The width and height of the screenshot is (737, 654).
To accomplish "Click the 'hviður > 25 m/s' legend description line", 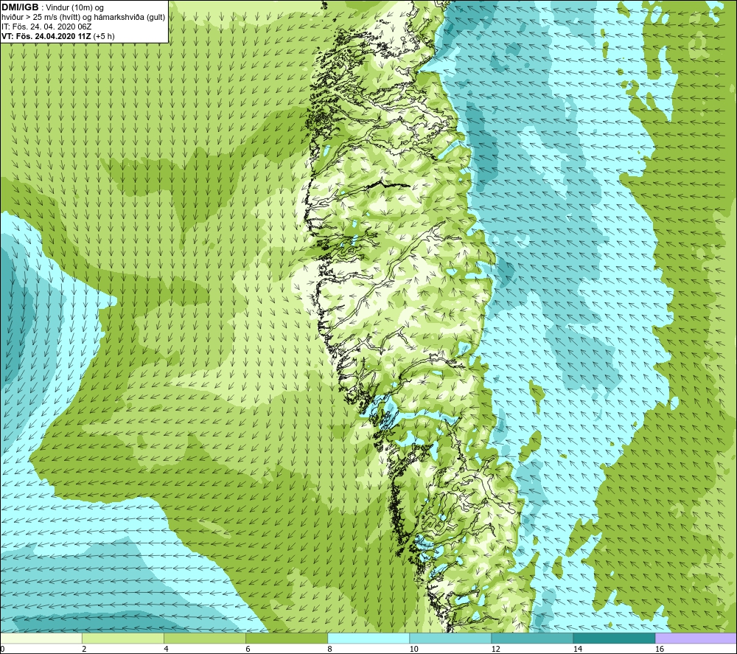I will (x=83, y=18).
